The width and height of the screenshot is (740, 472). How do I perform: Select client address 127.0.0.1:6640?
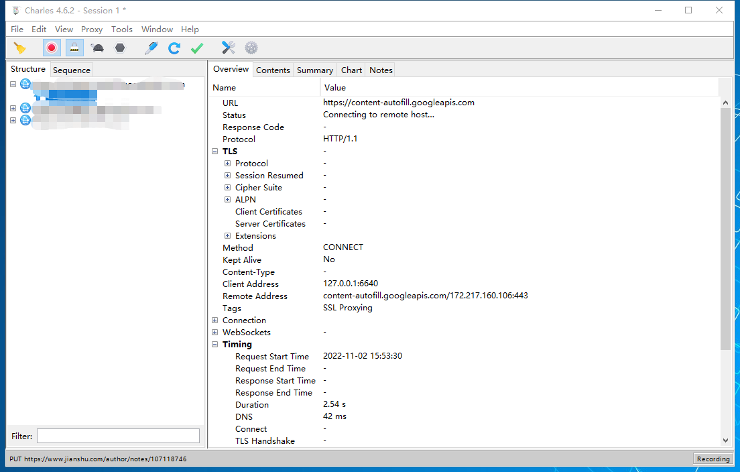[x=351, y=284]
